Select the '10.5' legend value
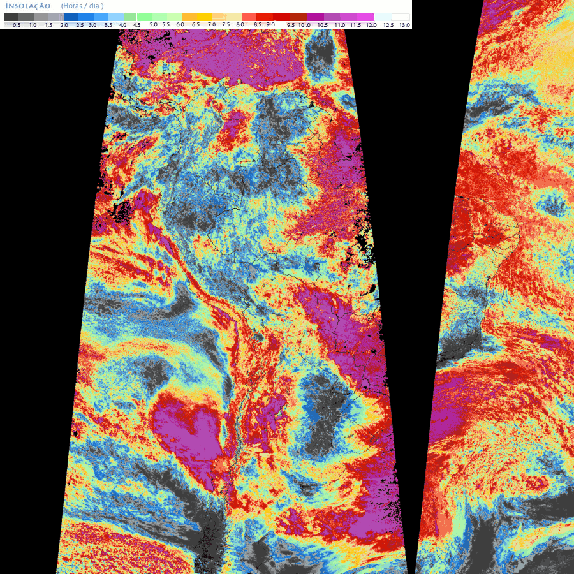 [323, 25]
